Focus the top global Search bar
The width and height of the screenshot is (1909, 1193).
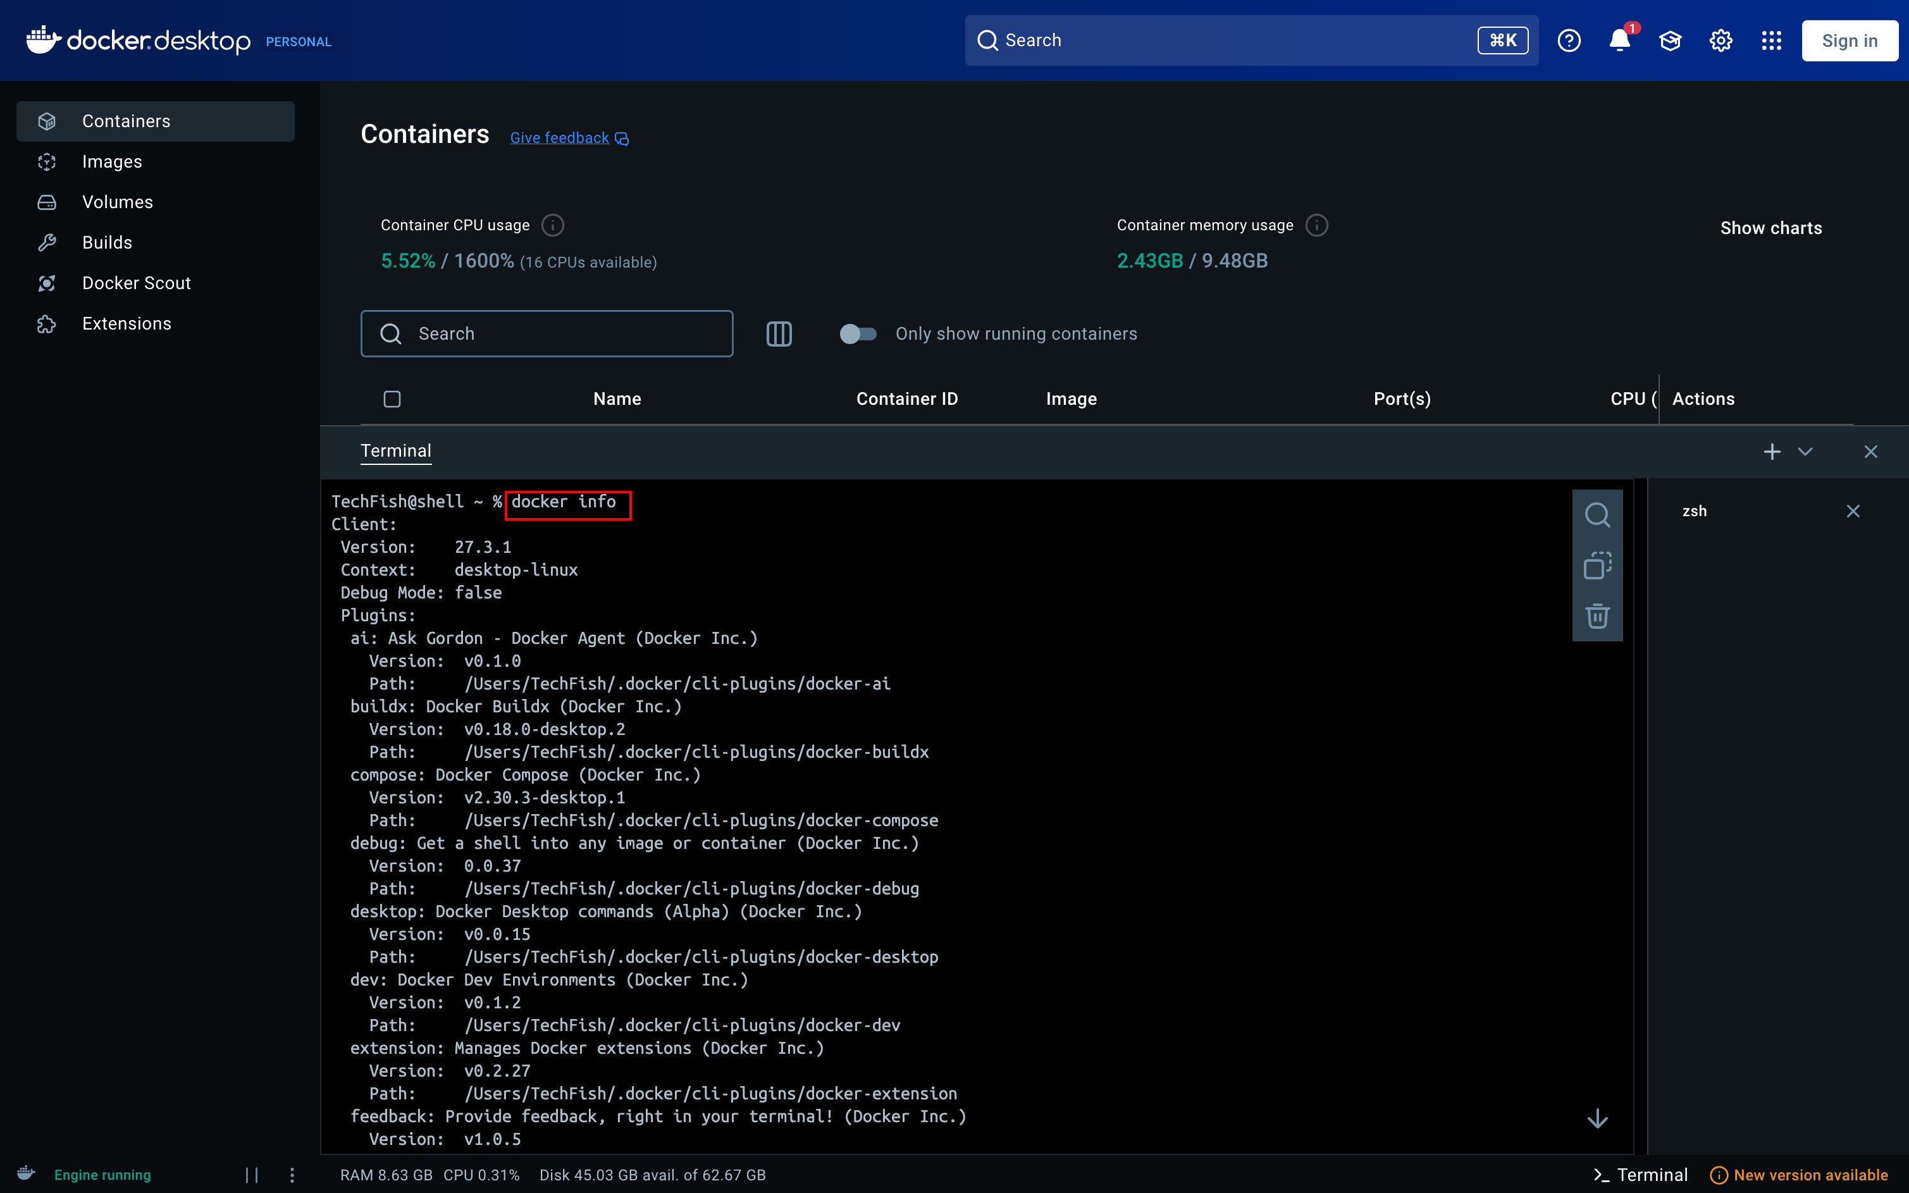pos(1251,40)
